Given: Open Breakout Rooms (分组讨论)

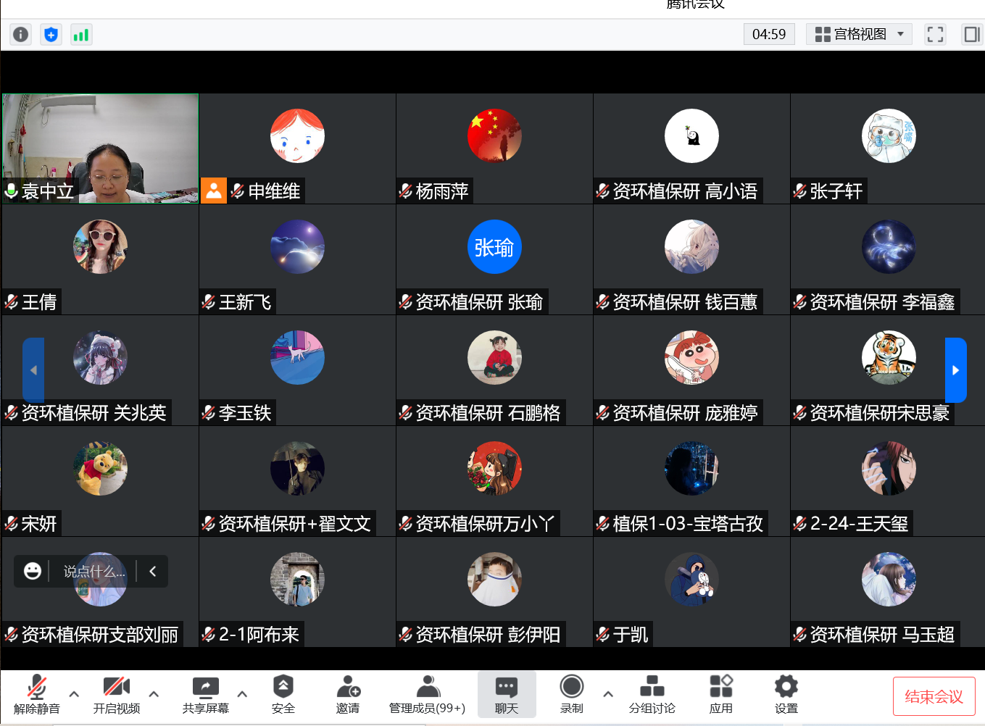Looking at the screenshot, I should pyautogui.click(x=652, y=694).
